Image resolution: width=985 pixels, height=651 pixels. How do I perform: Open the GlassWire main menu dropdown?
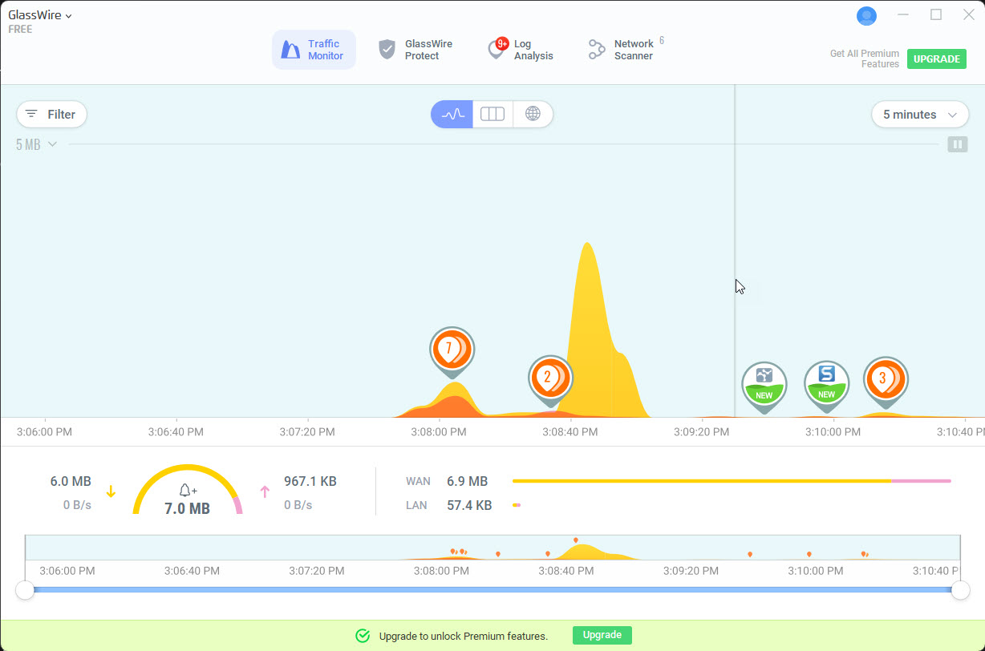coord(40,15)
